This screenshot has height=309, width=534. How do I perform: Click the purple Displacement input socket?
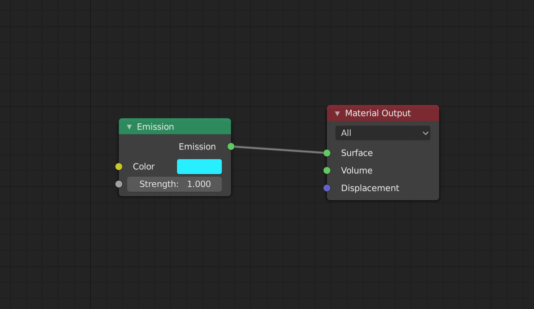click(x=327, y=188)
